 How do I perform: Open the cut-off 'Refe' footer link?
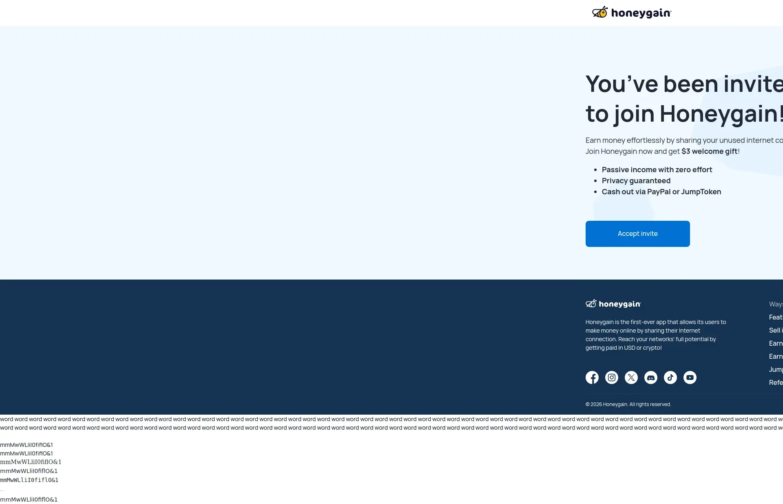point(776,382)
